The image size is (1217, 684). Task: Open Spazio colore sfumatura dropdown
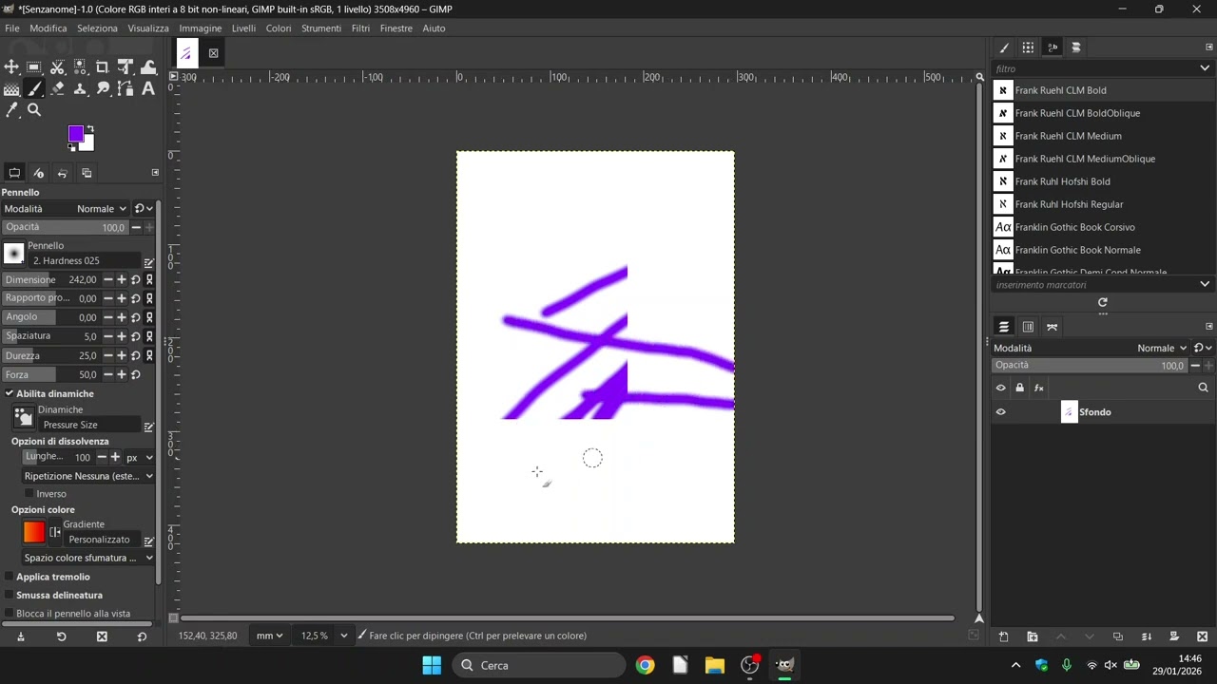(x=87, y=558)
